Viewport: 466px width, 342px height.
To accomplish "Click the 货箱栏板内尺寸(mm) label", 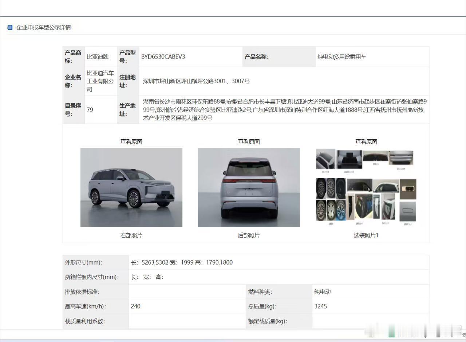I will click(x=92, y=277).
